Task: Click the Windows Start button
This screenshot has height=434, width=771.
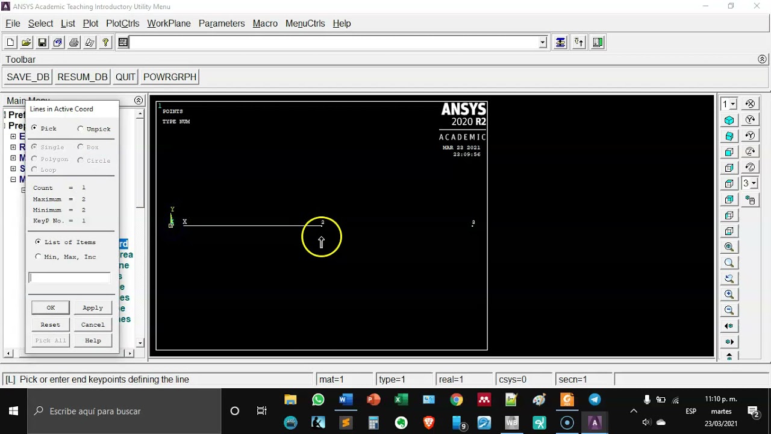Action: (x=13, y=411)
